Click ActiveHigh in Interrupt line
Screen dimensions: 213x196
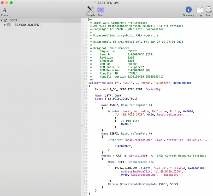pyautogui.click(x=175, y=140)
